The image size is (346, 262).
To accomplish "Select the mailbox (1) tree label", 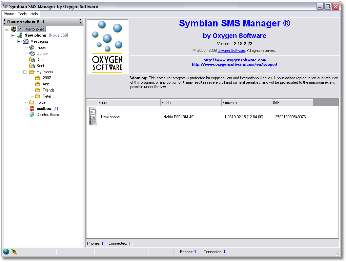I will pyautogui.click(x=47, y=108).
